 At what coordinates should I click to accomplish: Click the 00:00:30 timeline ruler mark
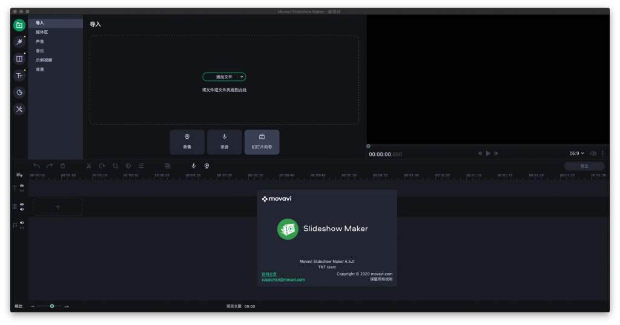pos(224,175)
